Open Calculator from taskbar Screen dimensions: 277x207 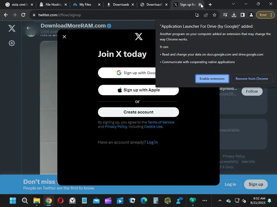[x=156, y=201]
